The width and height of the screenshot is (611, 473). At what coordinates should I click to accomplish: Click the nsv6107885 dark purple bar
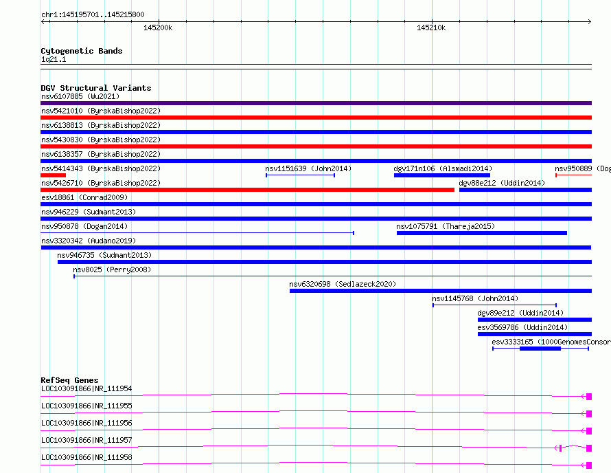pos(316,103)
